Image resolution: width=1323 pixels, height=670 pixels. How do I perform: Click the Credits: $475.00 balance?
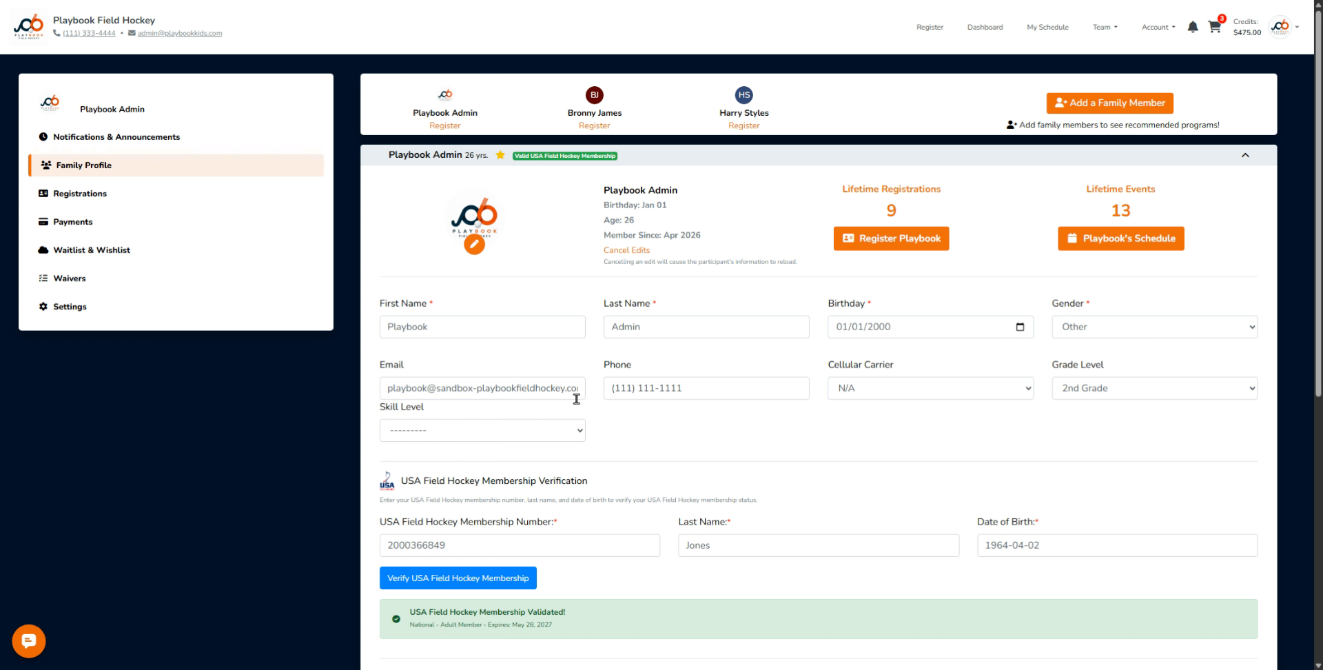1247,27
